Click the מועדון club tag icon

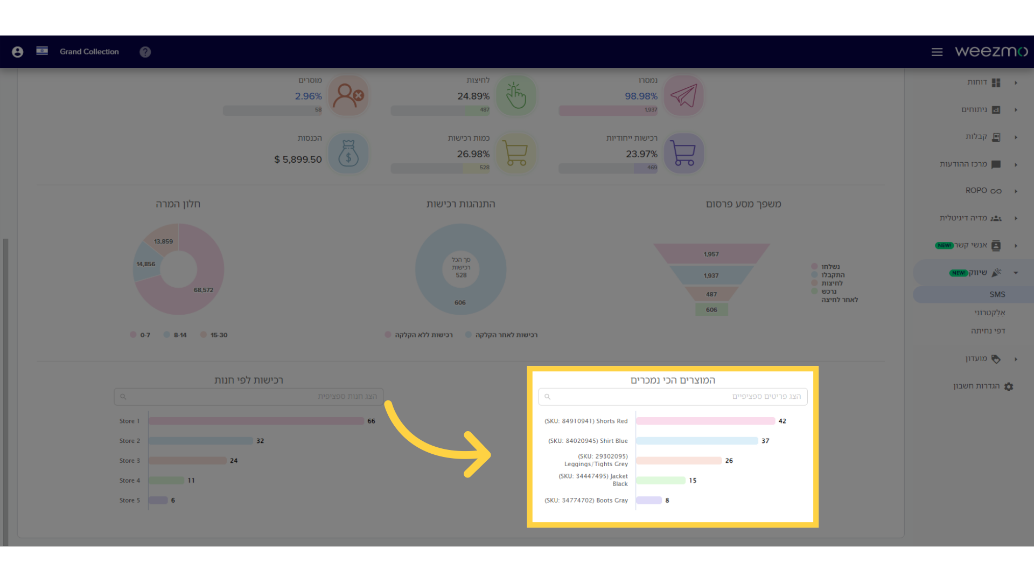click(x=996, y=359)
